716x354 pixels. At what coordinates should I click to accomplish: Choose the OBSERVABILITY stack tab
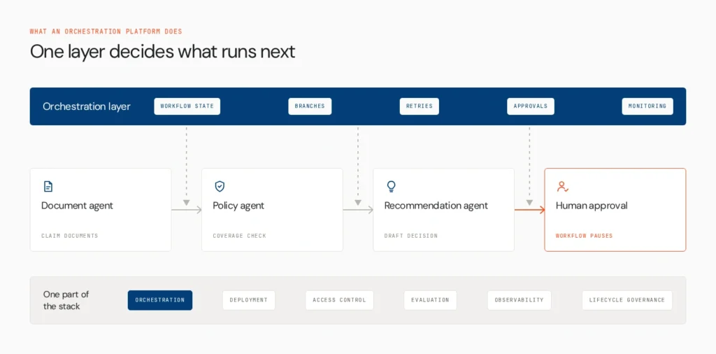[520, 300]
